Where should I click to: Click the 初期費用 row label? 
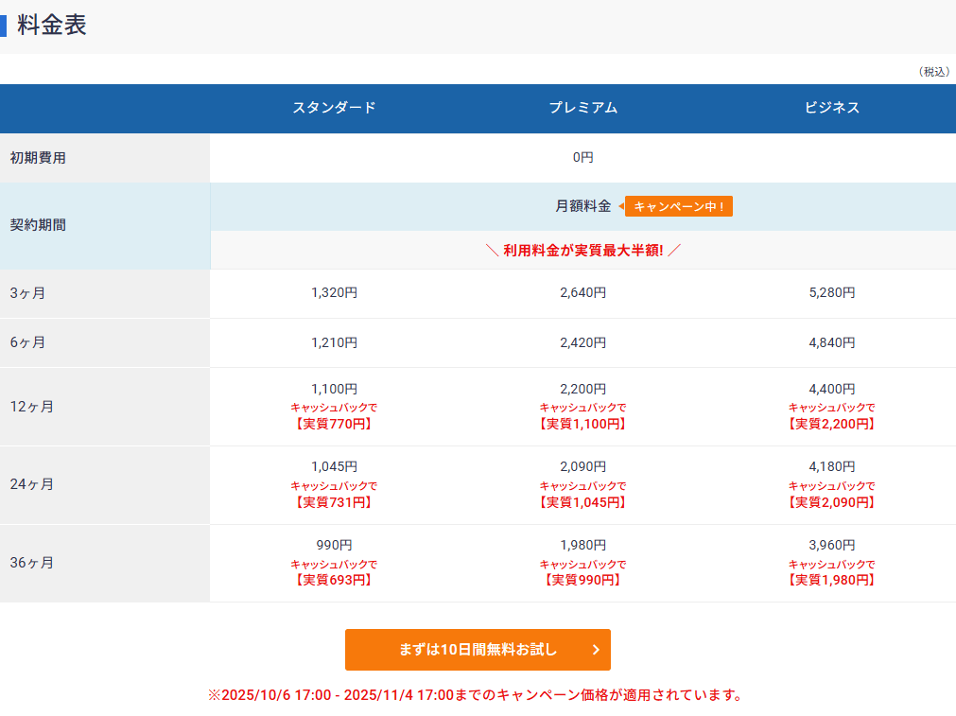[38, 158]
